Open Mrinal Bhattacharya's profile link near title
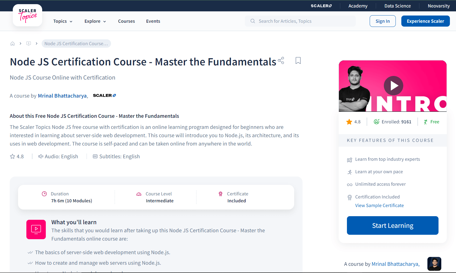This screenshot has width=456, height=273. (62, 96)
